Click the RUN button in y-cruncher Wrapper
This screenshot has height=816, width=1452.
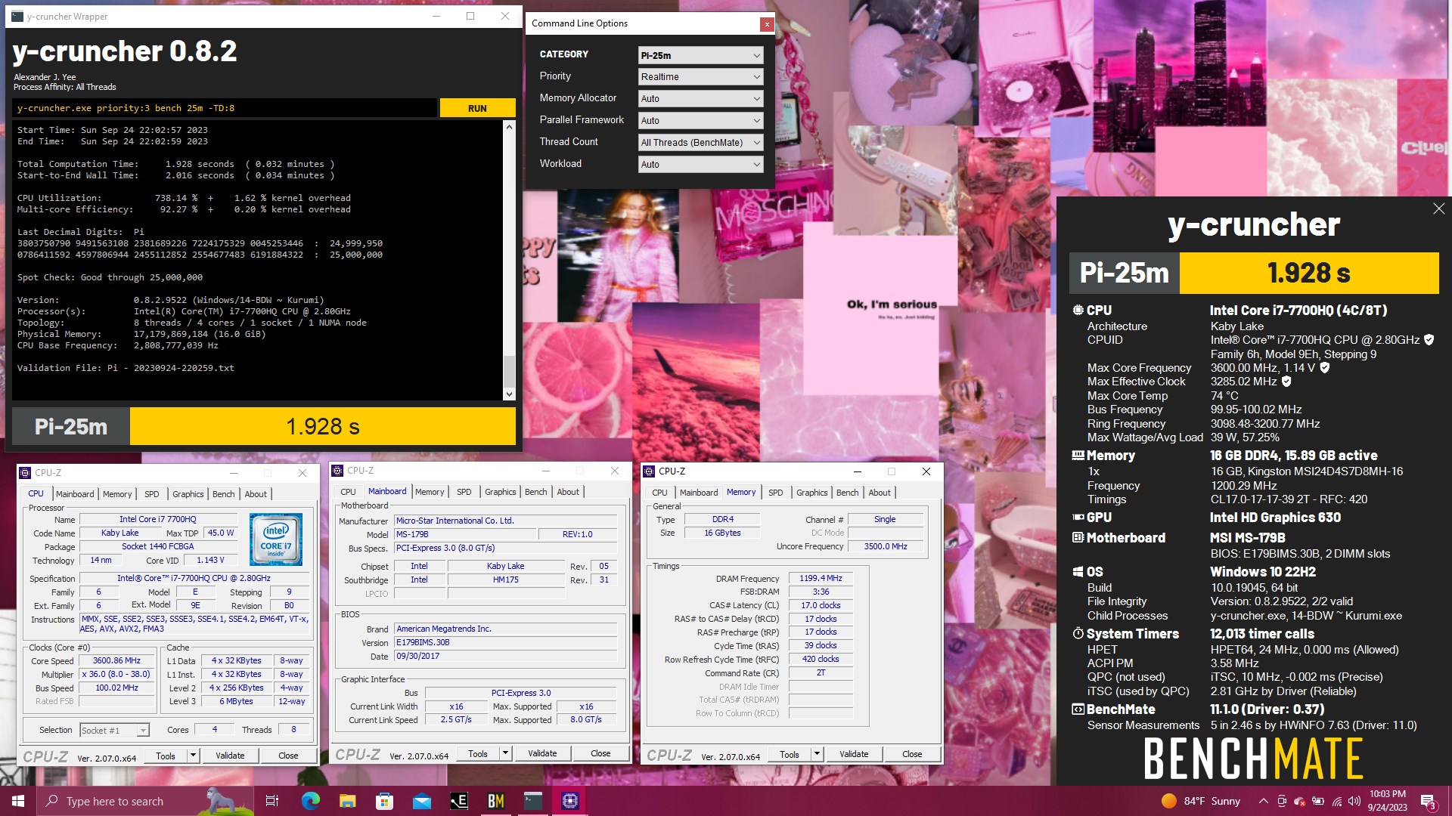tap(477, 108)
